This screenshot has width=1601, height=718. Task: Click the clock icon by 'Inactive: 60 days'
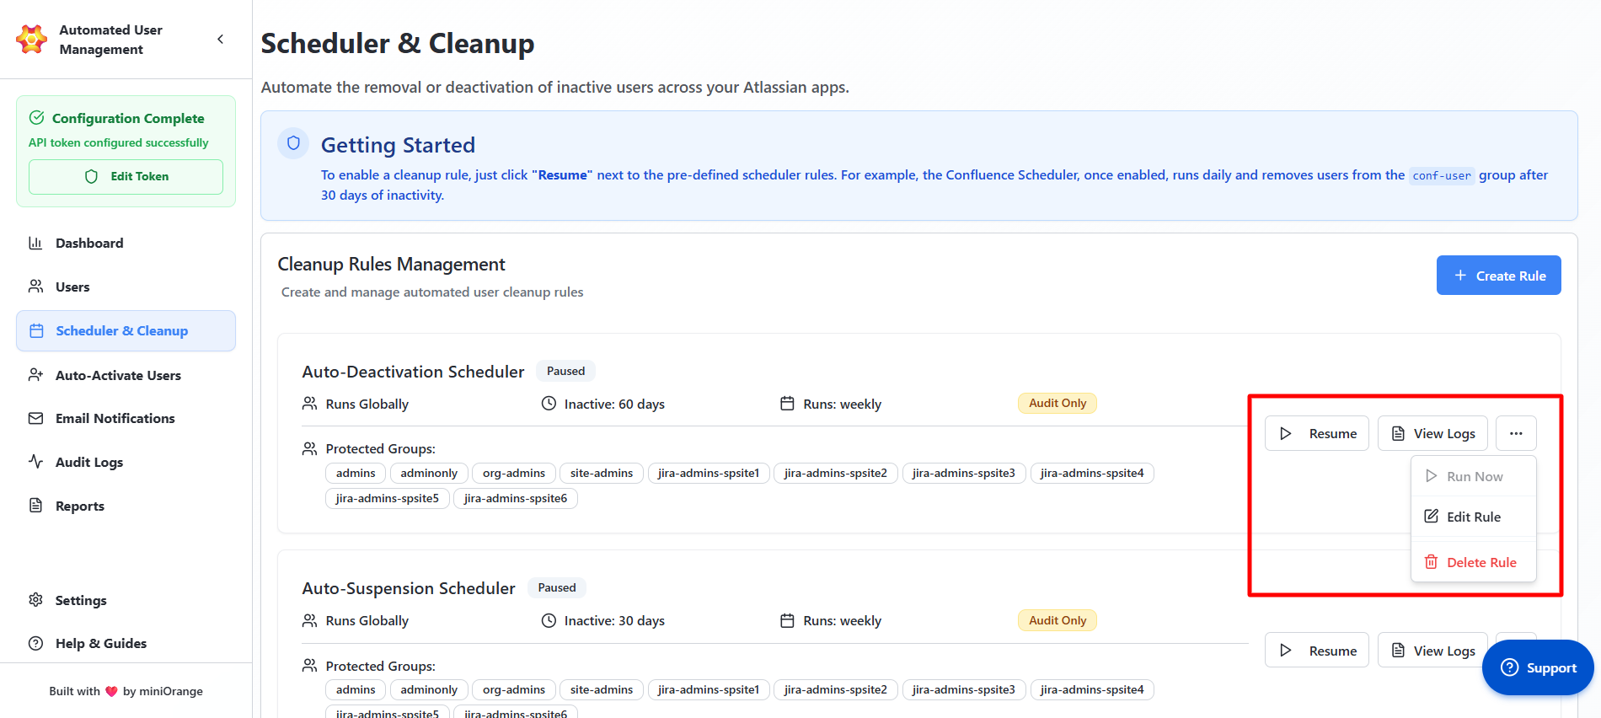(549, 404)
